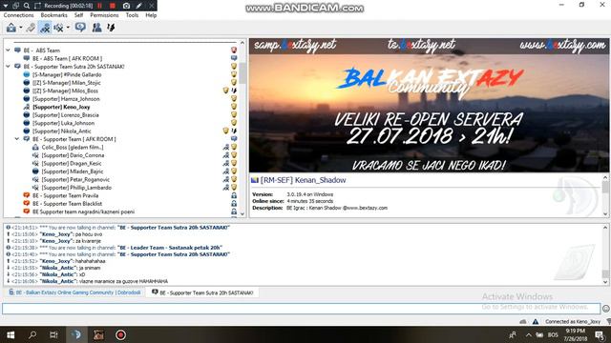
Task: Open the Connections menu
Action: (x=19, y=15)
